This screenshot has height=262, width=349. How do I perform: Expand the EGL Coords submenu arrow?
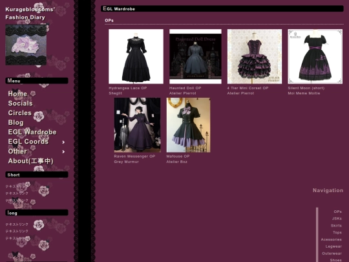(63, 142)
